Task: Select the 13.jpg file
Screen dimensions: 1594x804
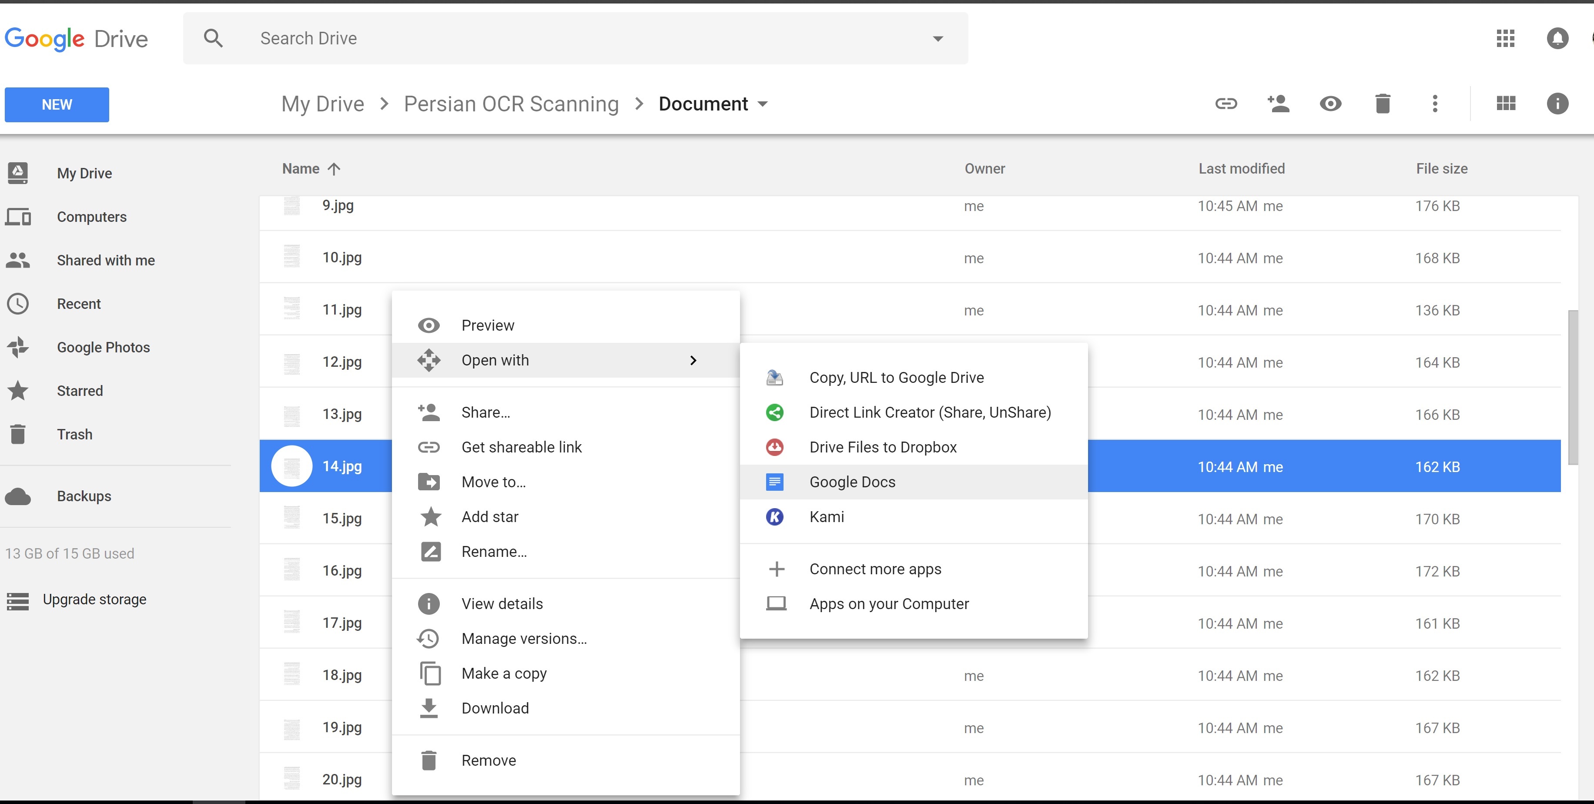Action: click(342, 414)
